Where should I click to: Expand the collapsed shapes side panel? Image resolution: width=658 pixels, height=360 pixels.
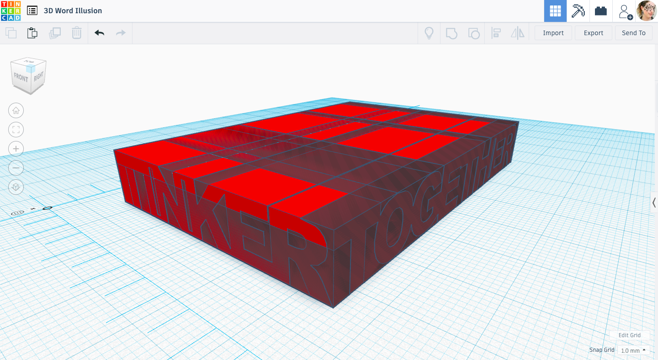[x=654, y=203]
